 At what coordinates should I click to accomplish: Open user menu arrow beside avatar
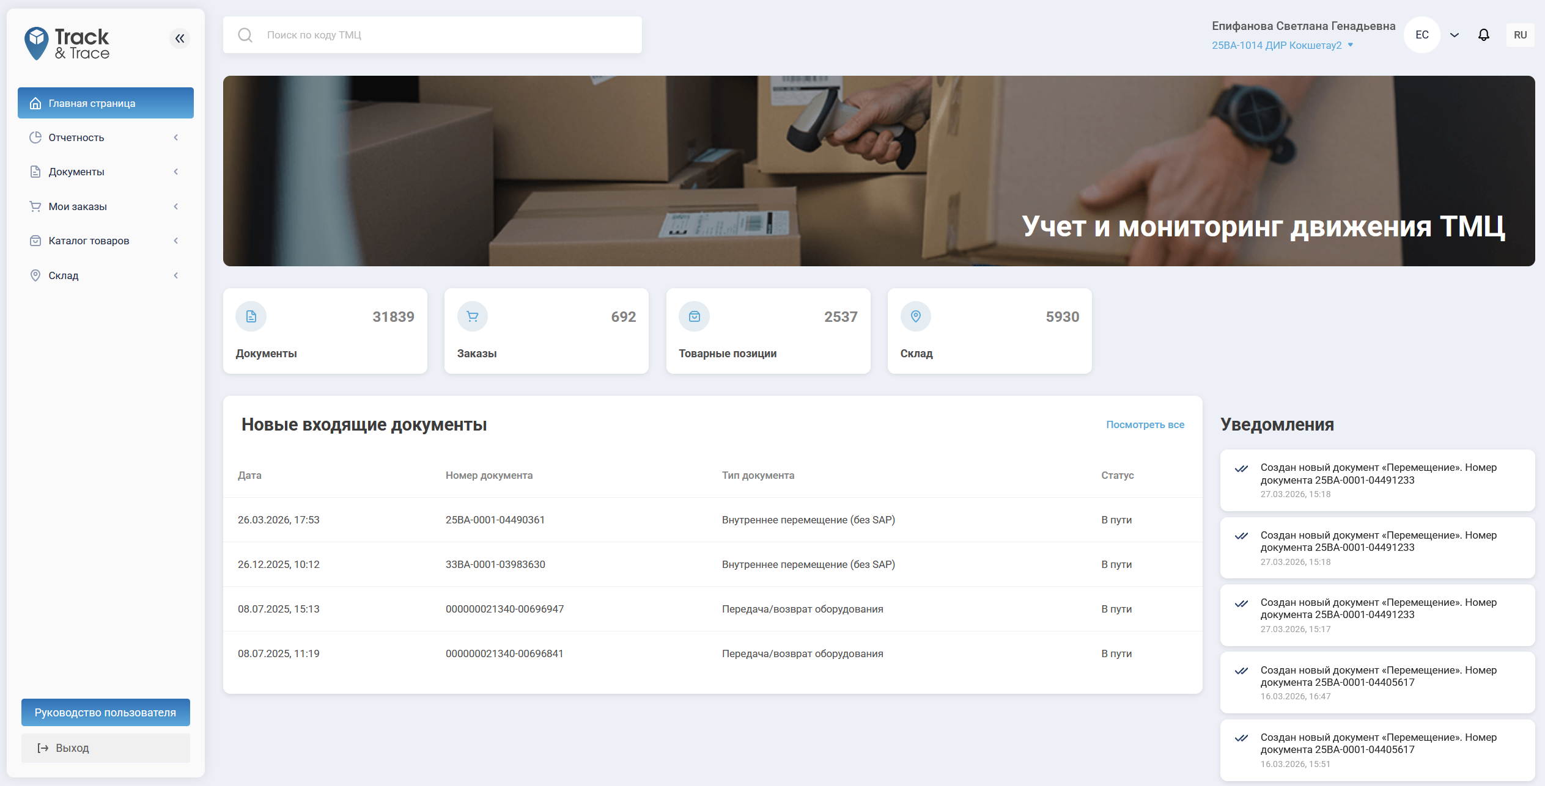(1455, 35)
